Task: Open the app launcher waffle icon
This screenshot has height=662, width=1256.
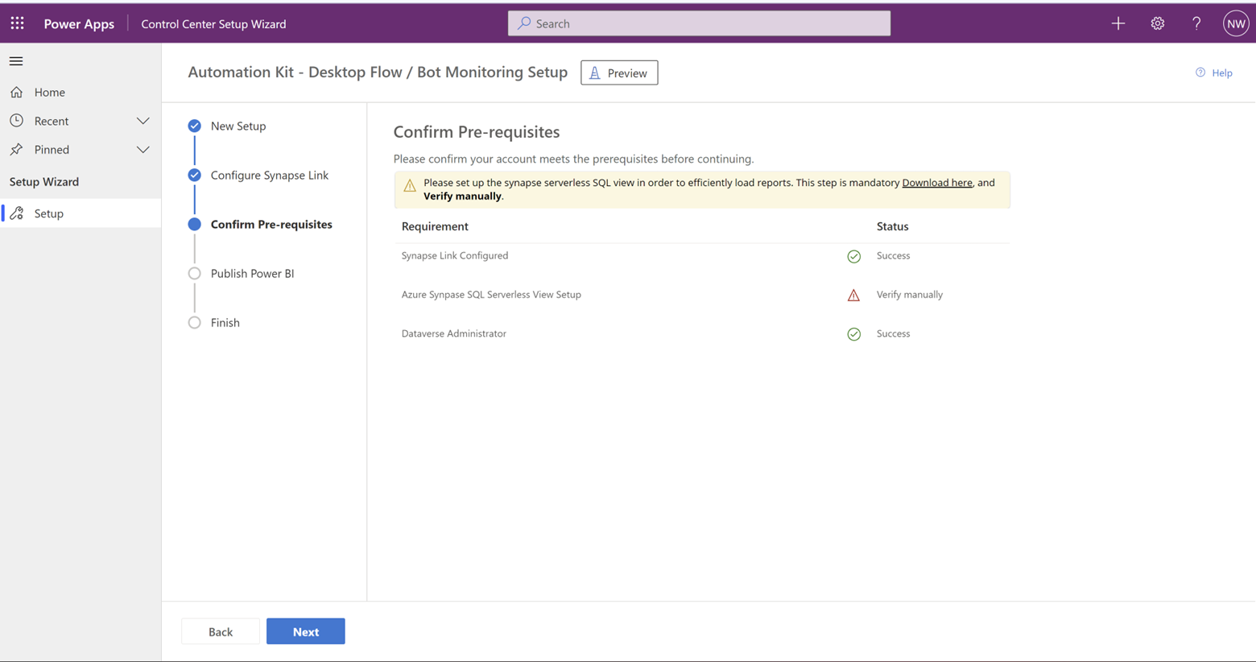Action: click(x=17, y=23)
